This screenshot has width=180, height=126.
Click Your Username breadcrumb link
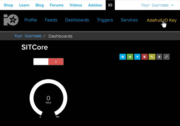[x=28, y=36]
